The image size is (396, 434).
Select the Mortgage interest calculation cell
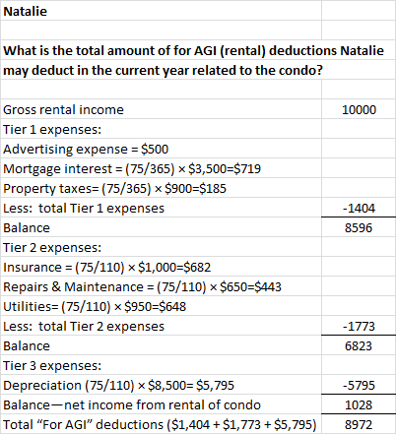click(161, 168)
